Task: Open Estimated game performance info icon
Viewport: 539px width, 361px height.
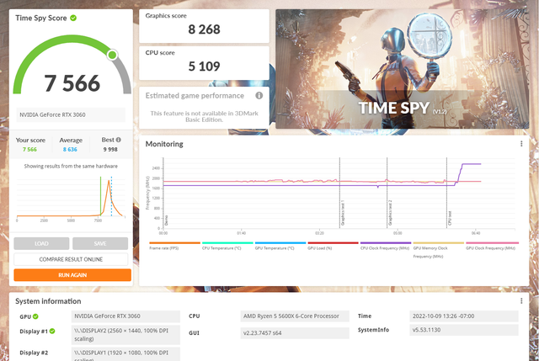Action: tap(259, 95)
